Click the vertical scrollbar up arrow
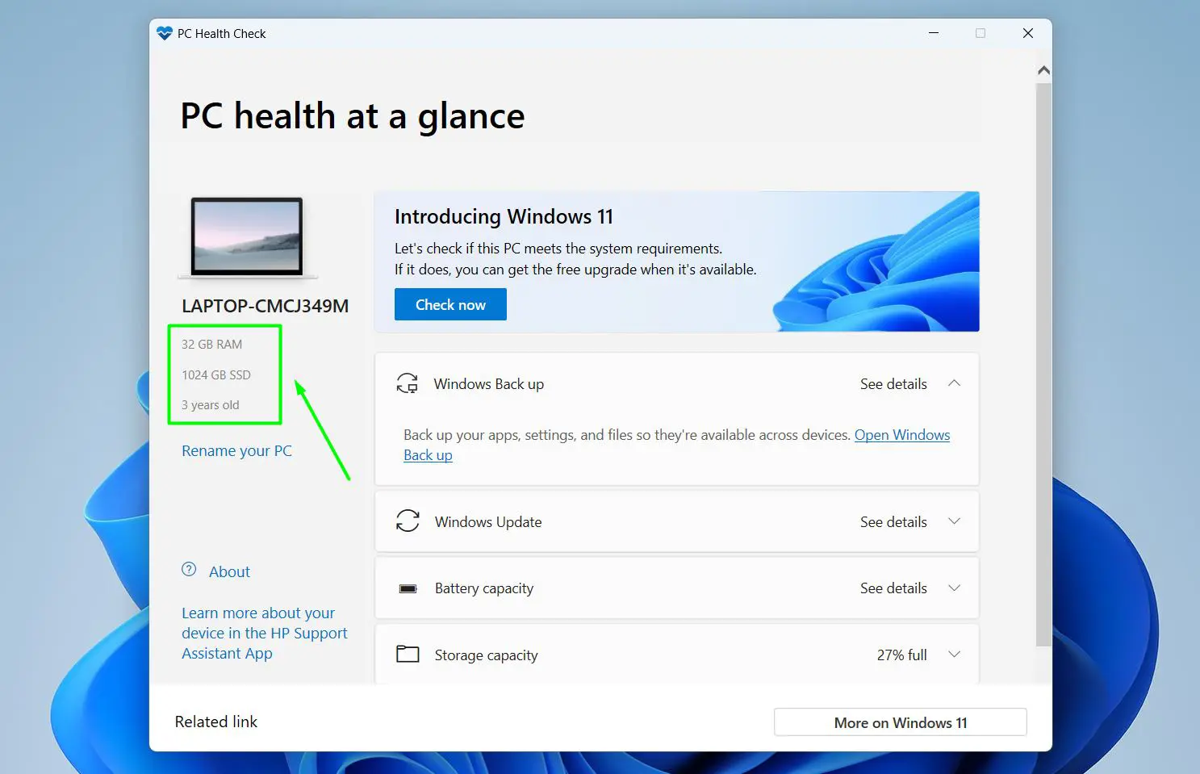 [1043, 69]
